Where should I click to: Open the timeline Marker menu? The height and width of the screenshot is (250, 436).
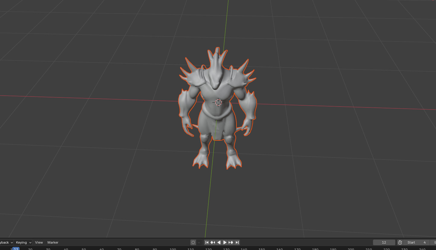53,242
